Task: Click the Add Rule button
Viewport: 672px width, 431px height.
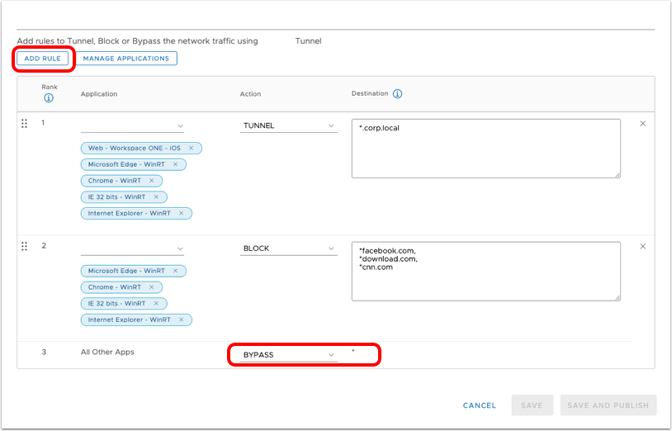Action: coord(44,59)
